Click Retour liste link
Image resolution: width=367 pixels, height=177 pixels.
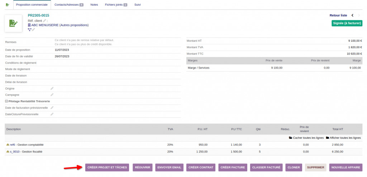338,15
